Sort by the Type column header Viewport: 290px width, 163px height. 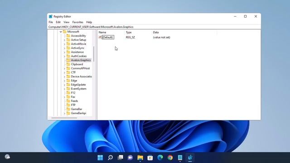pyautogui.click(x=129, y=32)
